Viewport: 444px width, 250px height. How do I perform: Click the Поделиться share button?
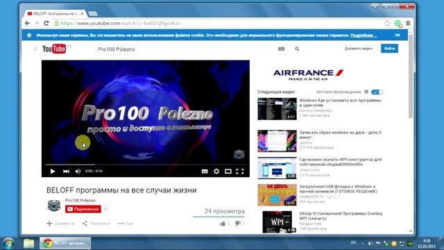[96, 224]
